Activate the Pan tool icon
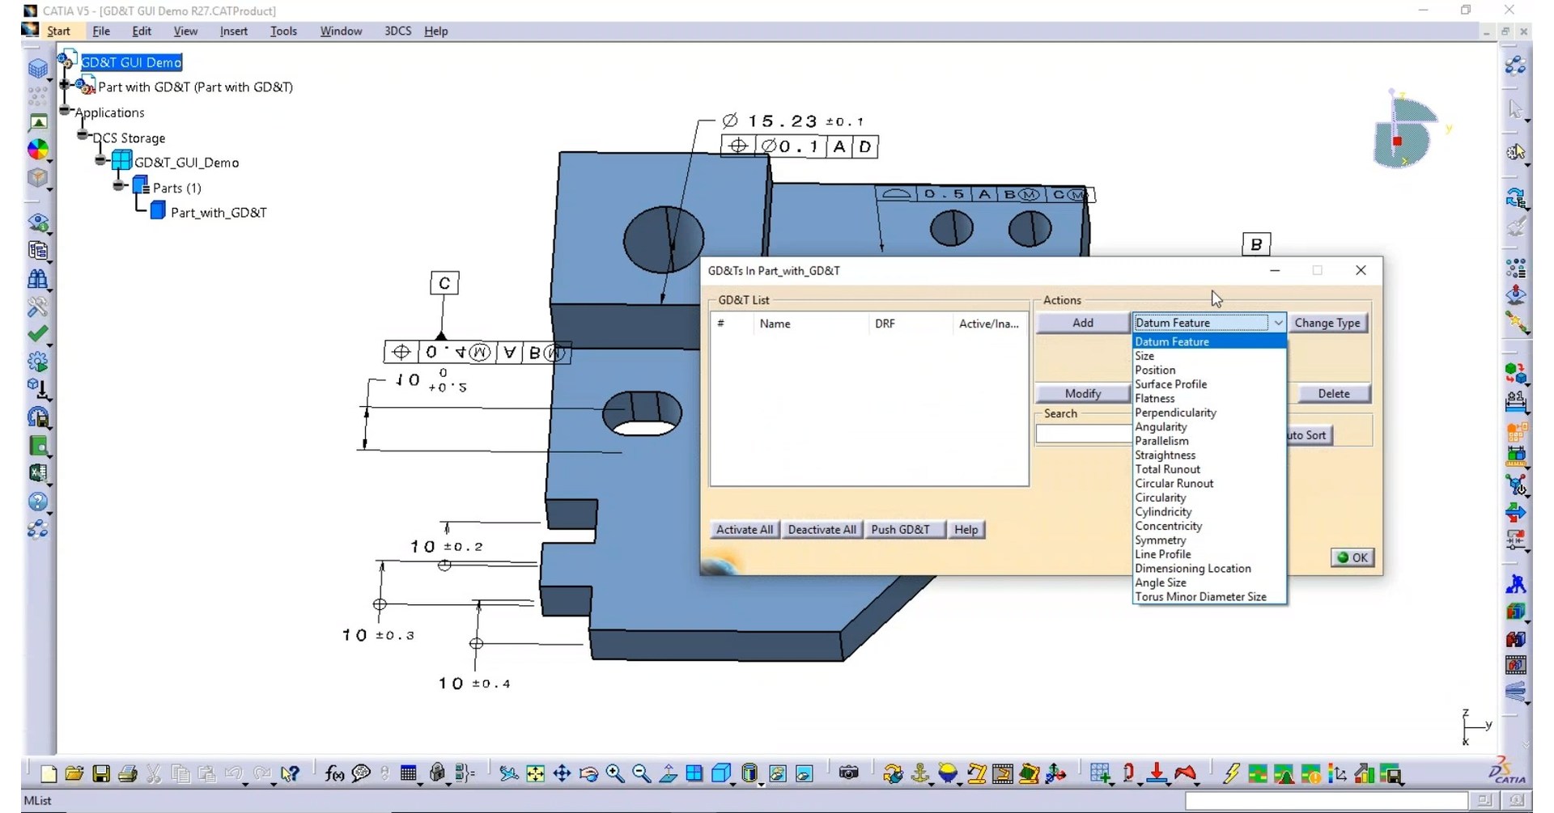The width and height of the screenshot is (1554, 813). [x=562, y=773]
